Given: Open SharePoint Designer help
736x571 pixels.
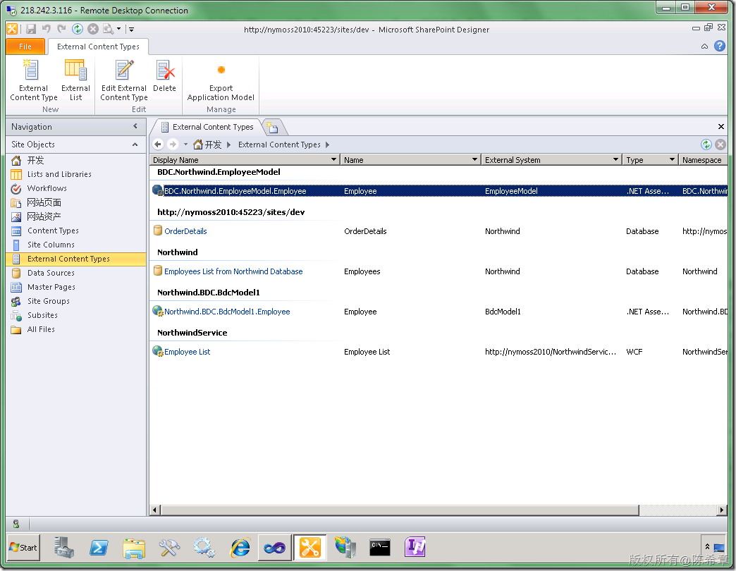Looking at the screenshot, I should pyautogui.click(x=720, y=46).
